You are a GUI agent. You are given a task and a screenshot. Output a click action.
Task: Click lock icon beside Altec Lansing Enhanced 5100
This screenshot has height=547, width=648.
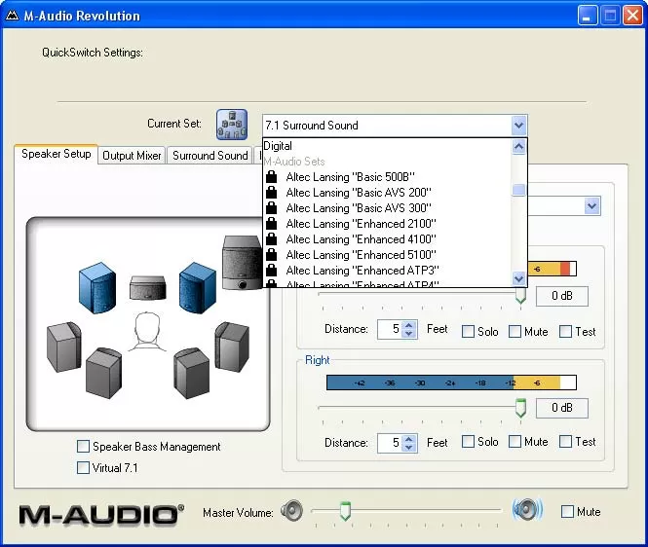271,255
